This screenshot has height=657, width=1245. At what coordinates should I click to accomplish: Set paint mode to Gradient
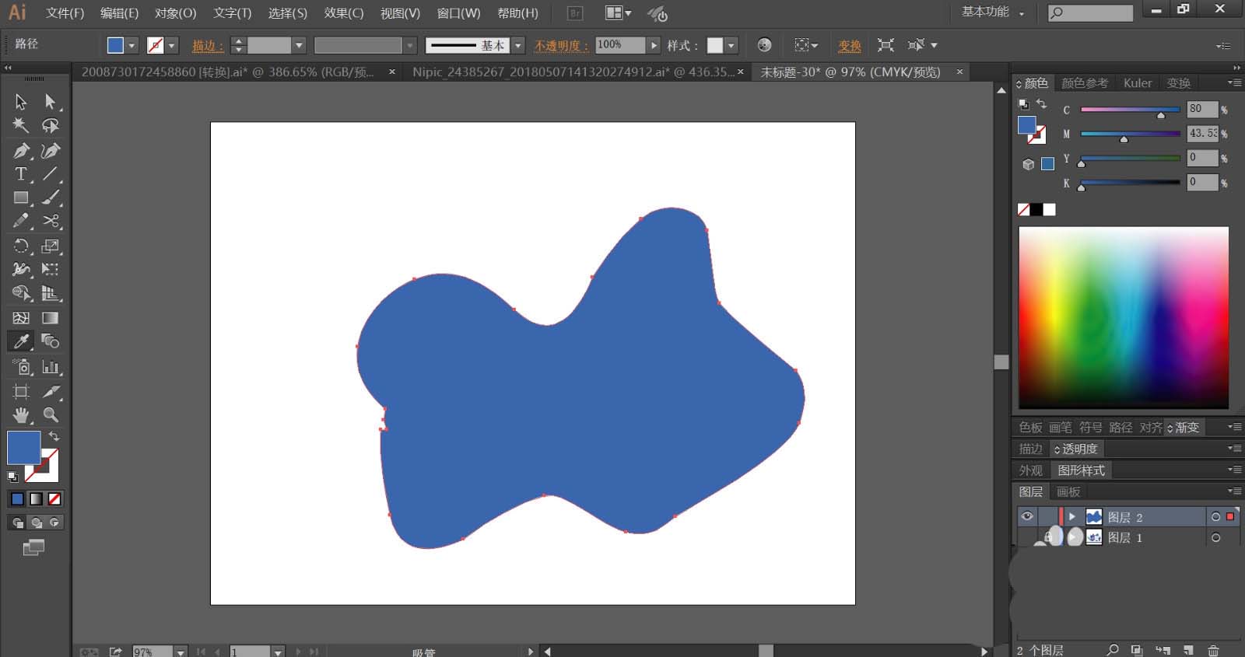[36, 499]
